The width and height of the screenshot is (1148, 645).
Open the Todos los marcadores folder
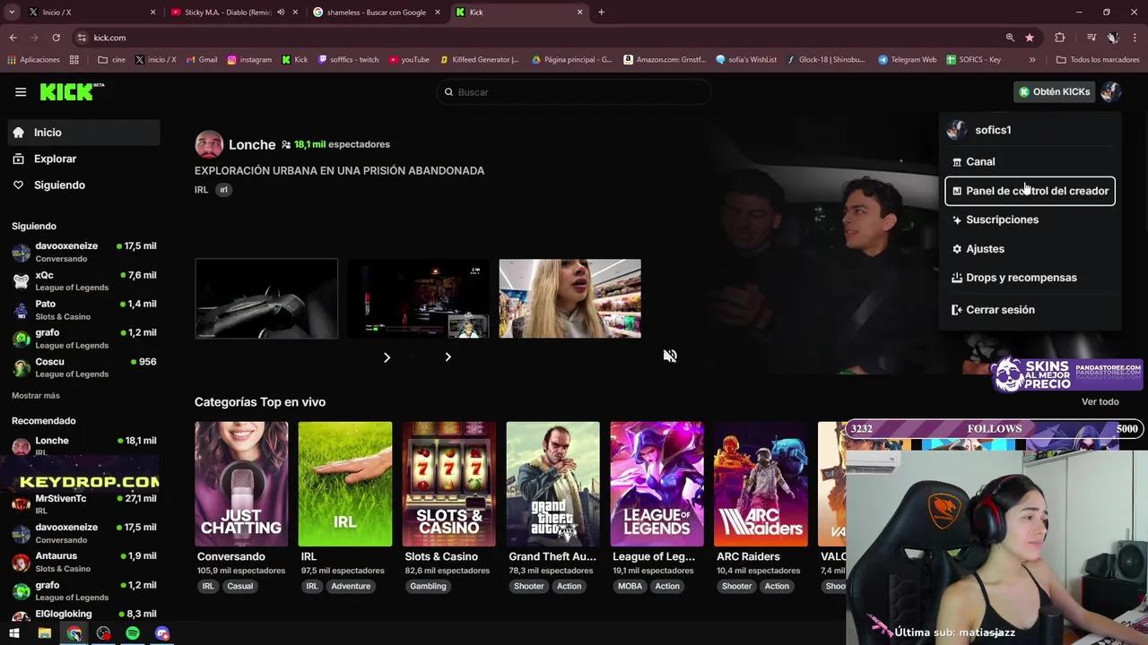tap(1098, 60)
